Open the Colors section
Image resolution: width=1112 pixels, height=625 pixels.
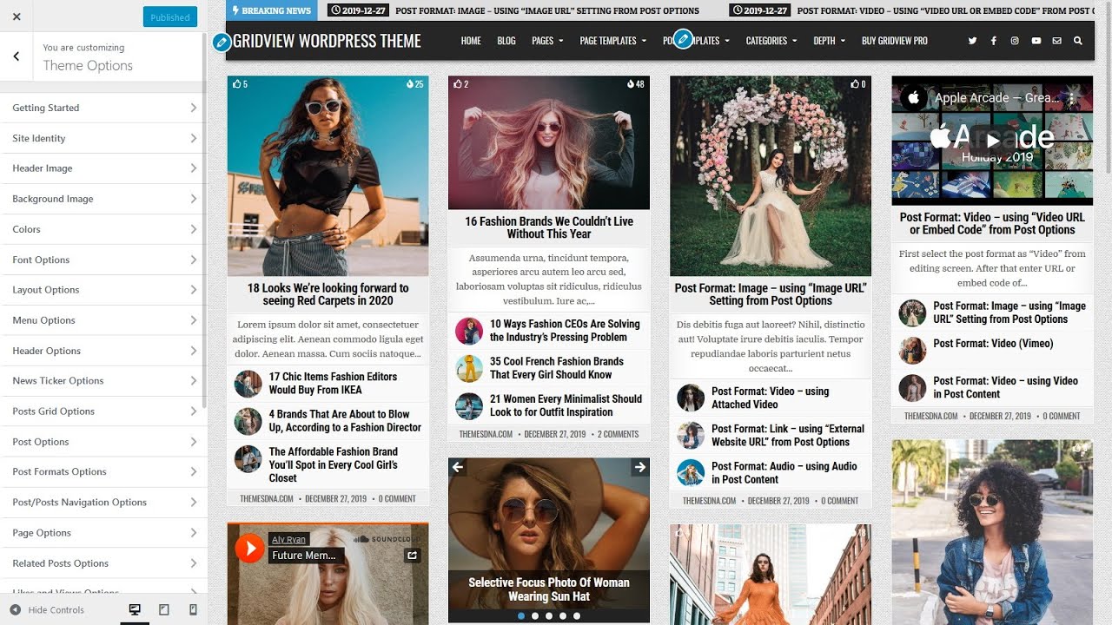tap(103, 229)
